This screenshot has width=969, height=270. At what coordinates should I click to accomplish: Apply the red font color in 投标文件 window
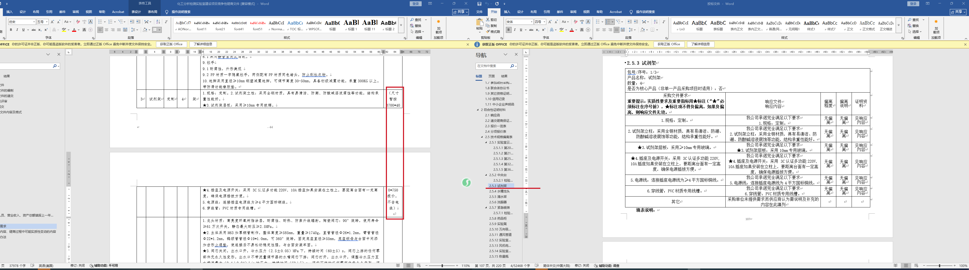click(571, 30)
